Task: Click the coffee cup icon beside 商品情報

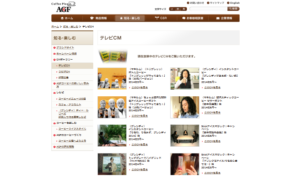Action: click(92, 18)
